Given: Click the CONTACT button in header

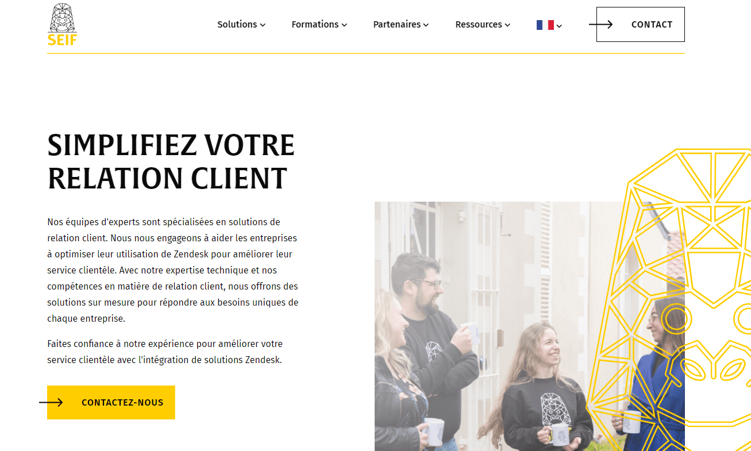Looking at the screenshot, I should click(641, 24).
